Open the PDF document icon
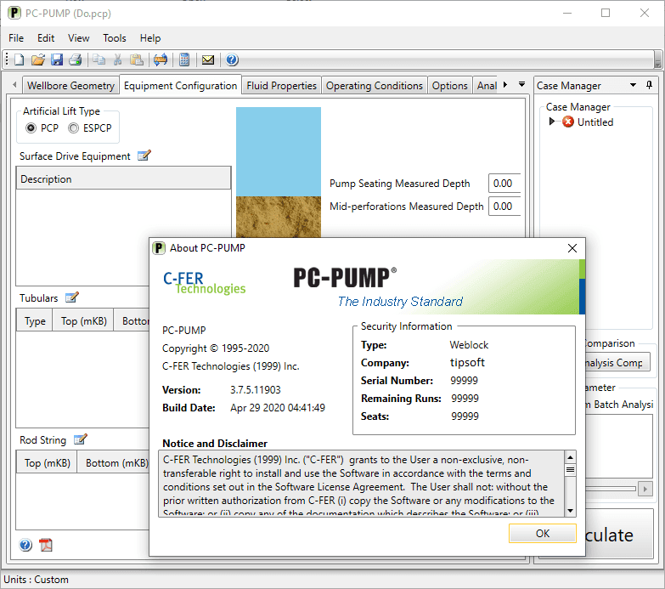Screen dimensions: 665x589 (46, 545)
